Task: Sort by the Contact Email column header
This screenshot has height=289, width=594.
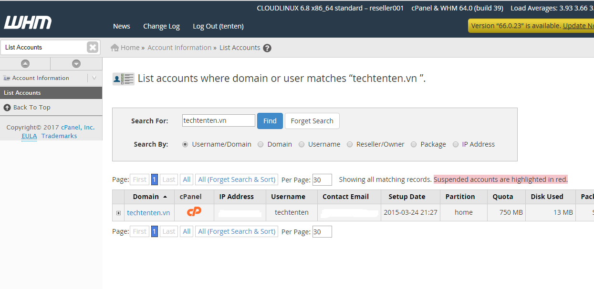Action: tap(346, 197)
